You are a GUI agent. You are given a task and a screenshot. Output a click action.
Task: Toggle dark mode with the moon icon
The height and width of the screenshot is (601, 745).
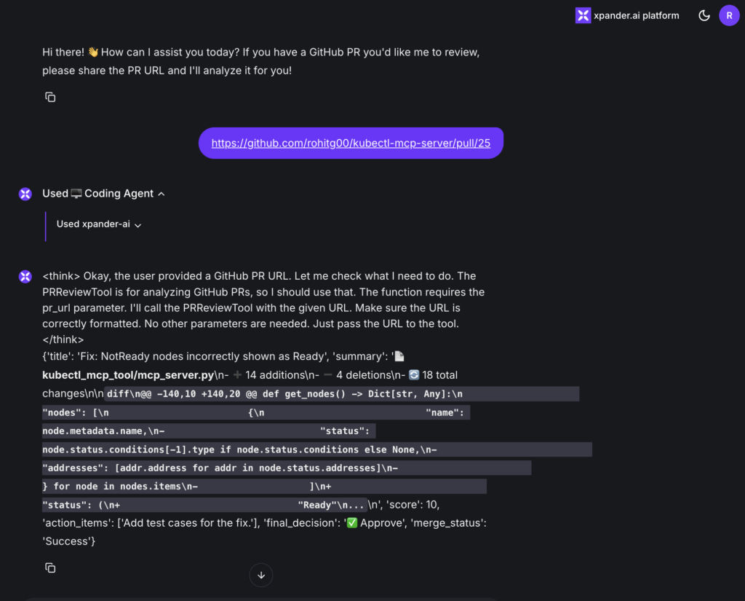tap(704, 15)
